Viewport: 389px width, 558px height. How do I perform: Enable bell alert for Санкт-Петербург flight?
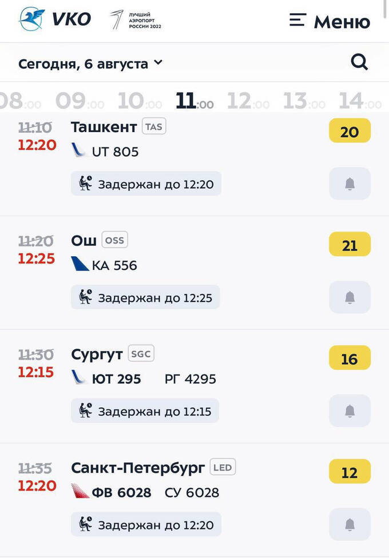(x=350, y=524)
